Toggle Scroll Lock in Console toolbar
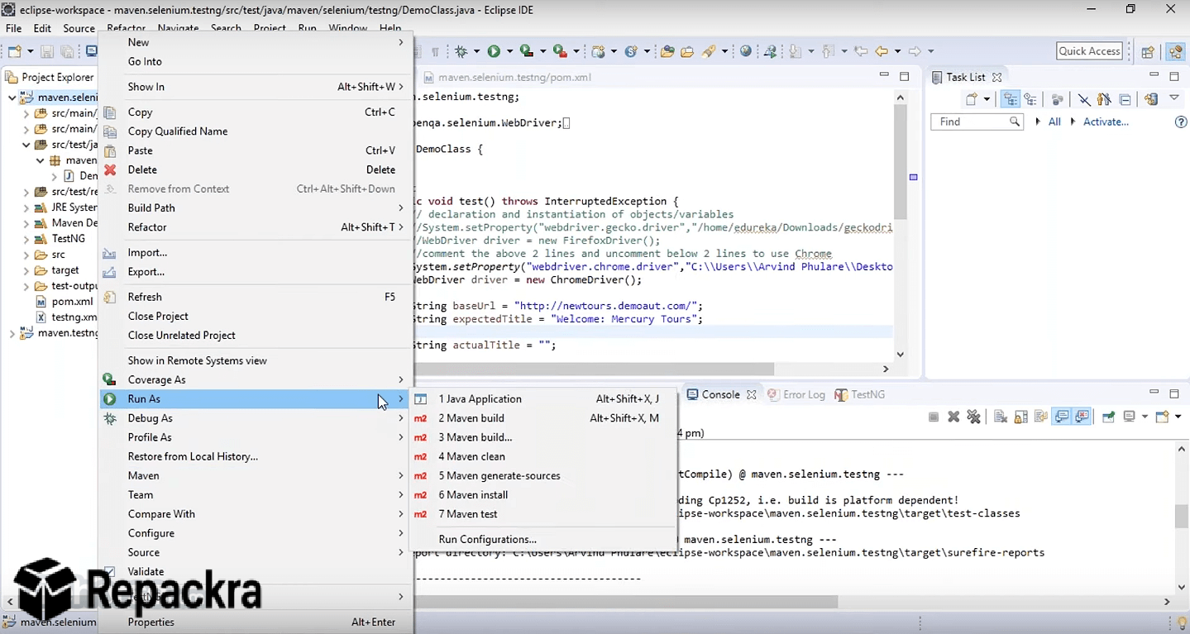The width and height of the screenshot is (1190, 634). pyautogui.click(x=1021, y=417)
